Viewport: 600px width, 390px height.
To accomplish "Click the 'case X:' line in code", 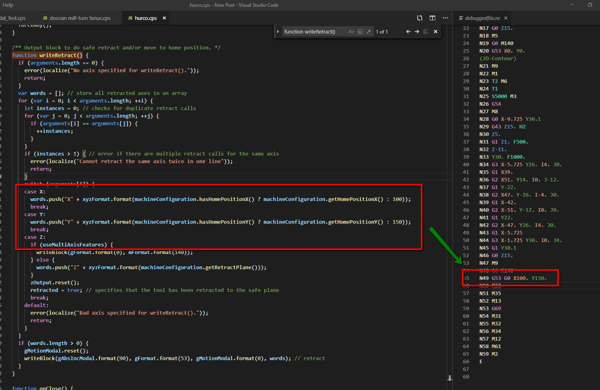I will click(x=35, y=192).
